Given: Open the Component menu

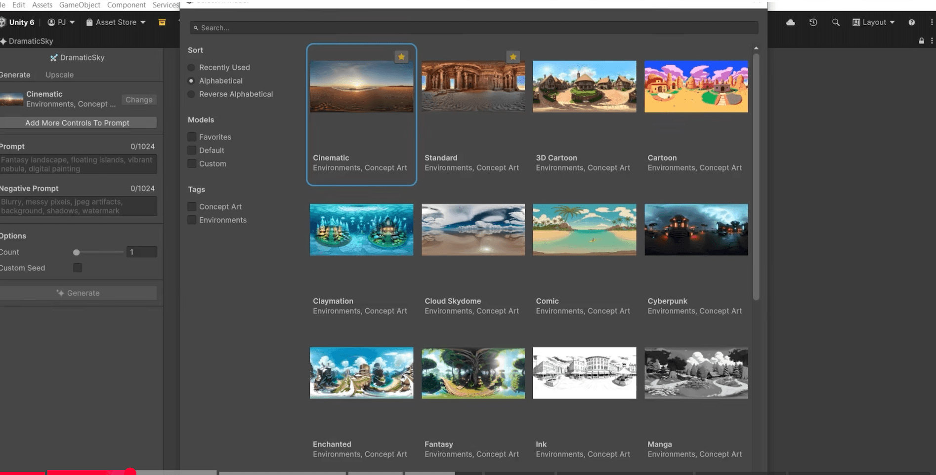Looking at the screenshot, I should 127,5.
